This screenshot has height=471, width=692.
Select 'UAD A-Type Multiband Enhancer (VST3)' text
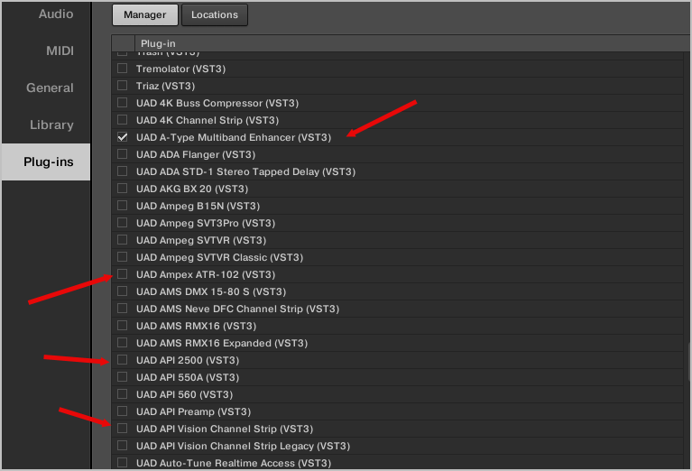(234, 138)
